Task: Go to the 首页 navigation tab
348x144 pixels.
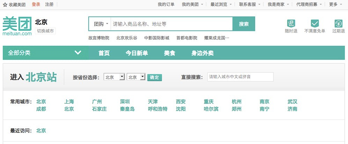Action: (x=104, y=53)
